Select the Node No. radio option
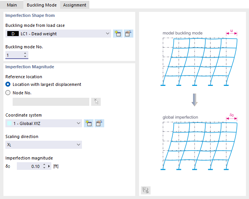This screenshot has height=199, width=249. pos(8,92)
